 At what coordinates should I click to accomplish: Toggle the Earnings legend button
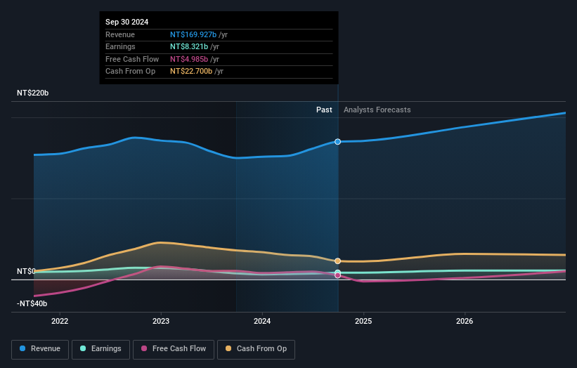(101, 349)
